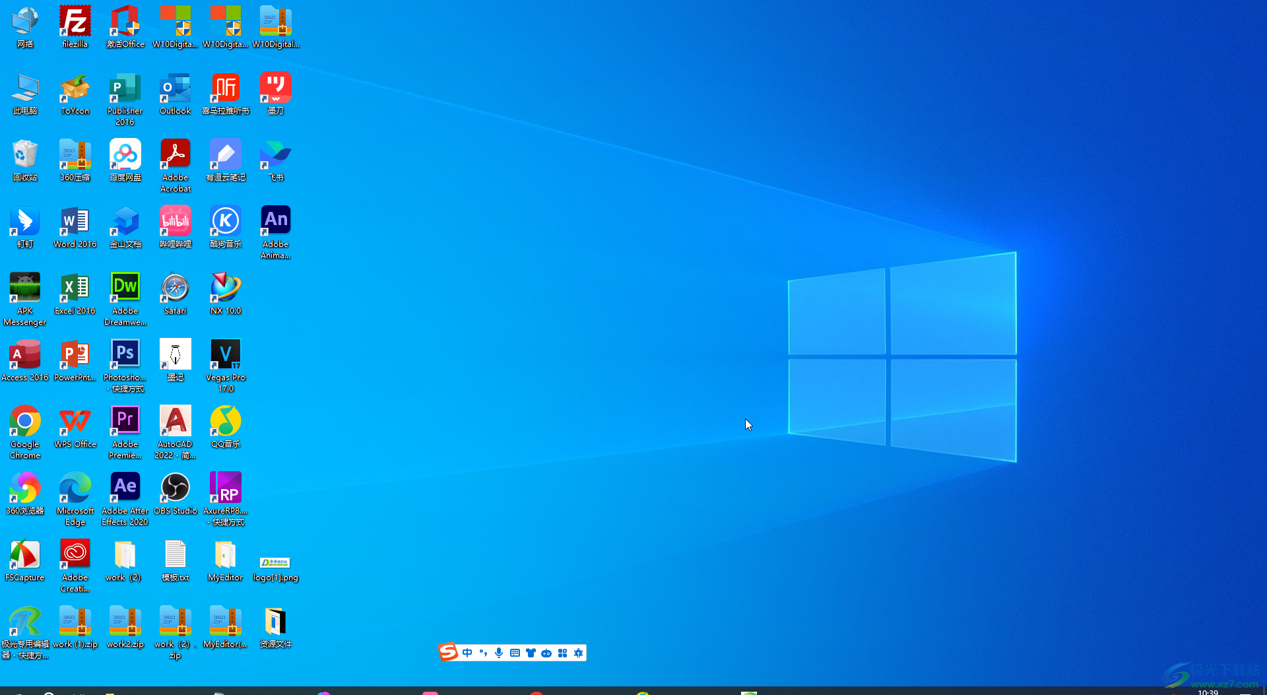Open the FileZilla desktop shortcut

(75, 27)
